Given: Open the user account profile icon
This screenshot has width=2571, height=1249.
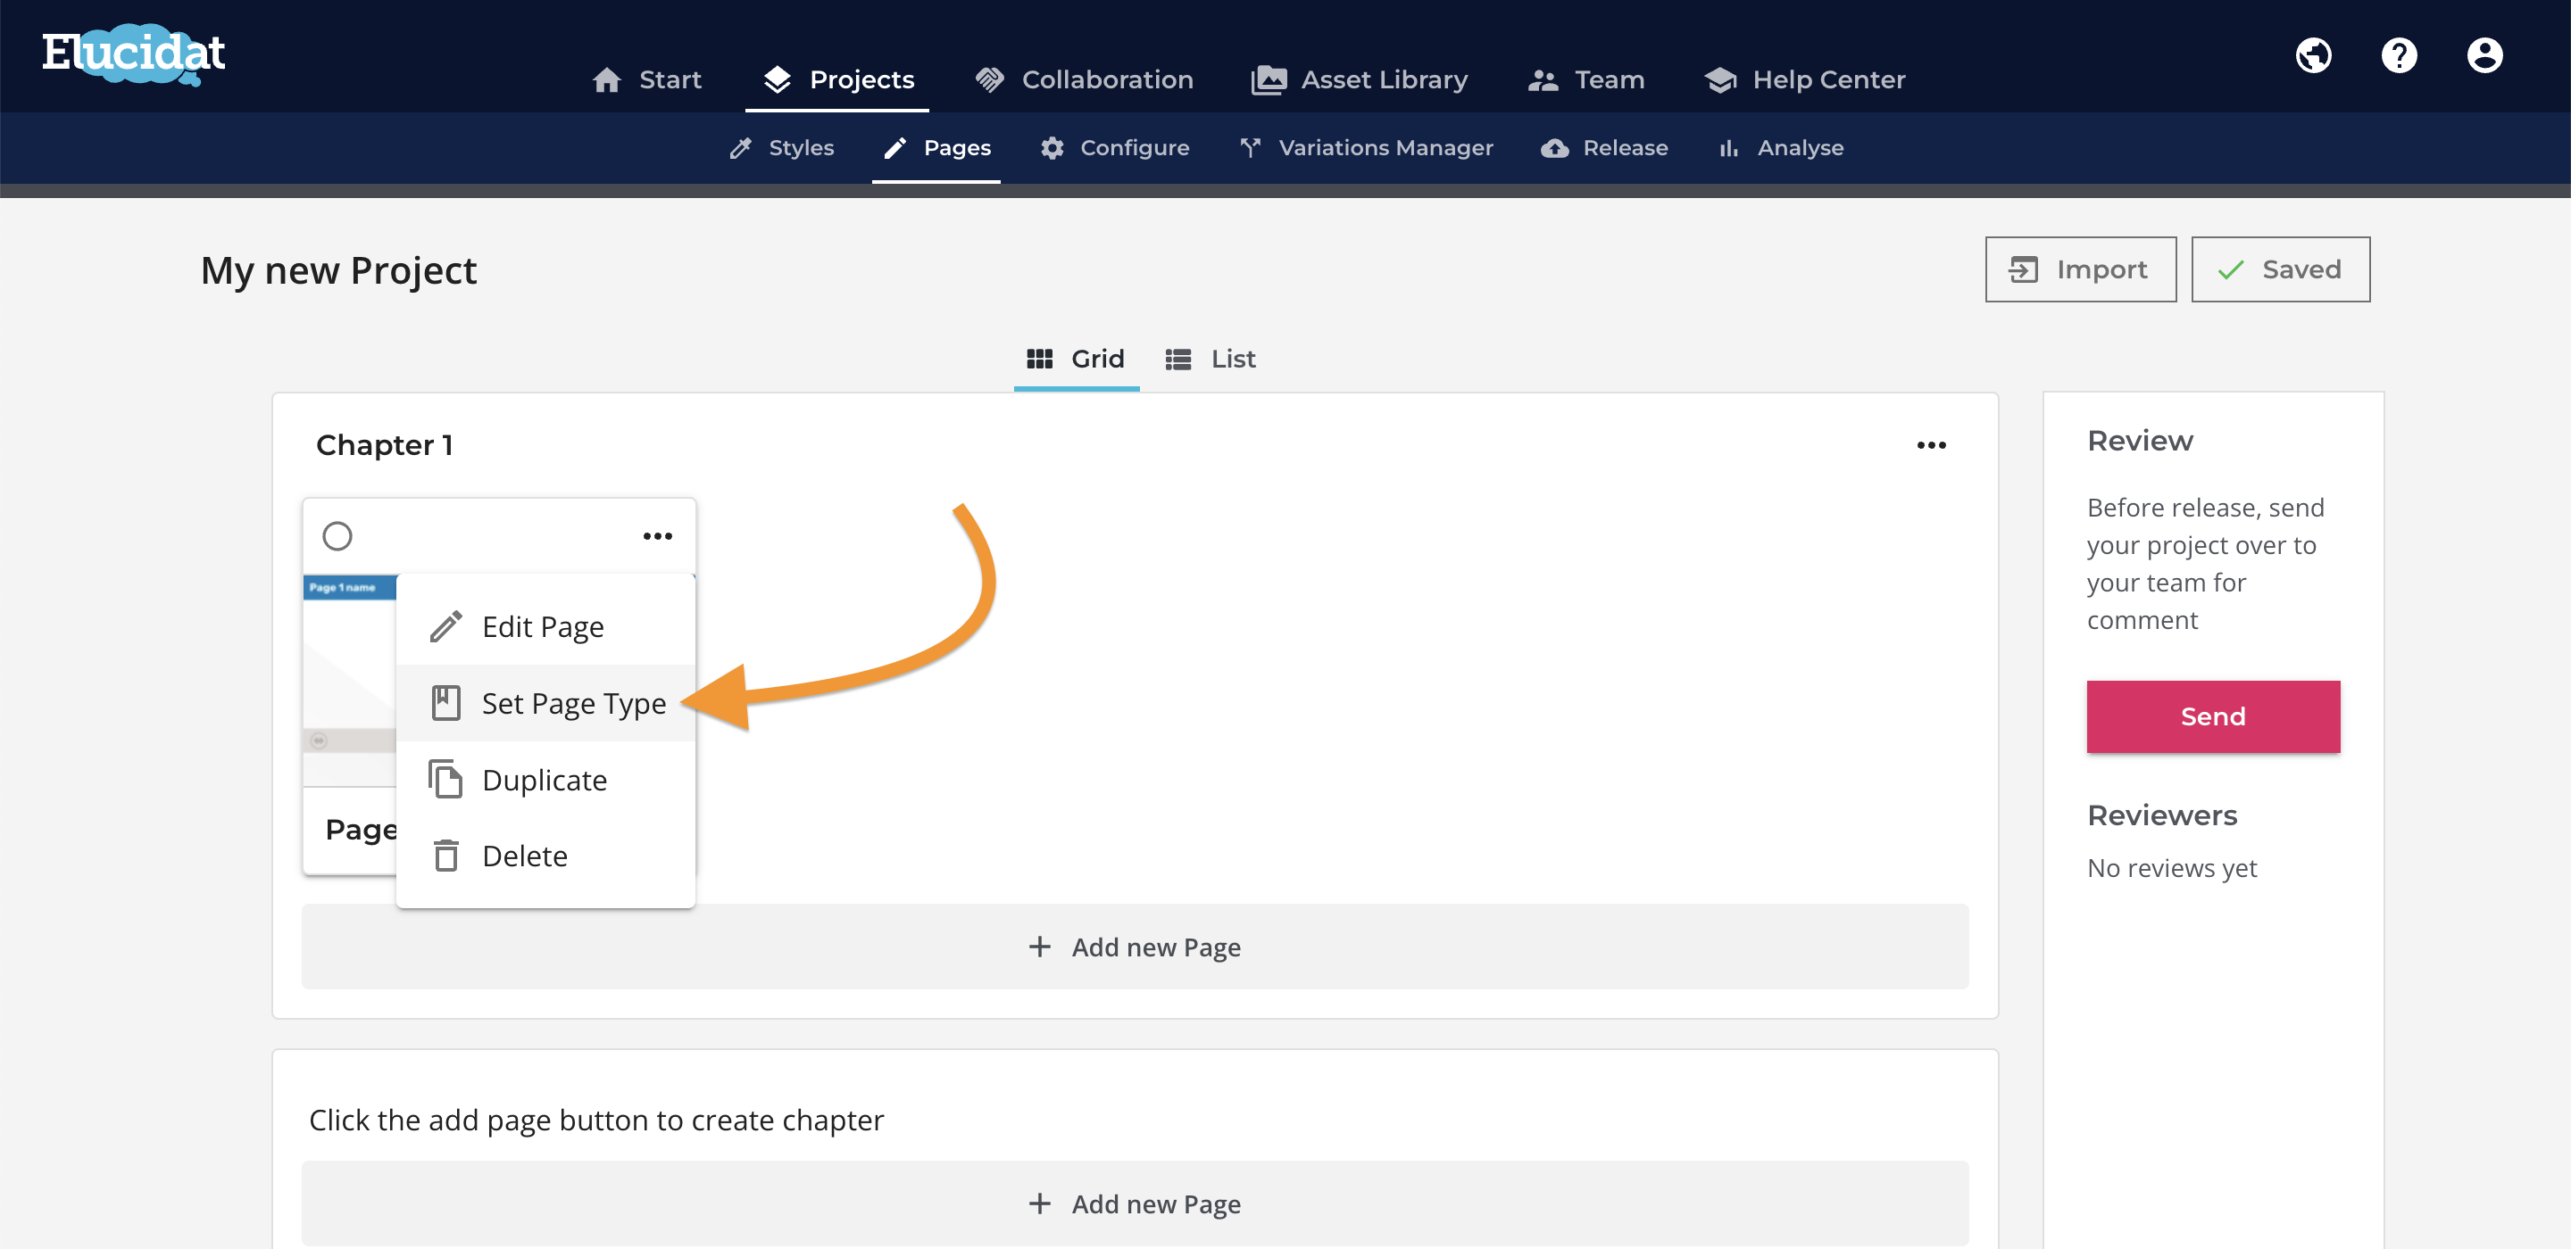Looking at the screenshot, I should tap(2485, 55).
